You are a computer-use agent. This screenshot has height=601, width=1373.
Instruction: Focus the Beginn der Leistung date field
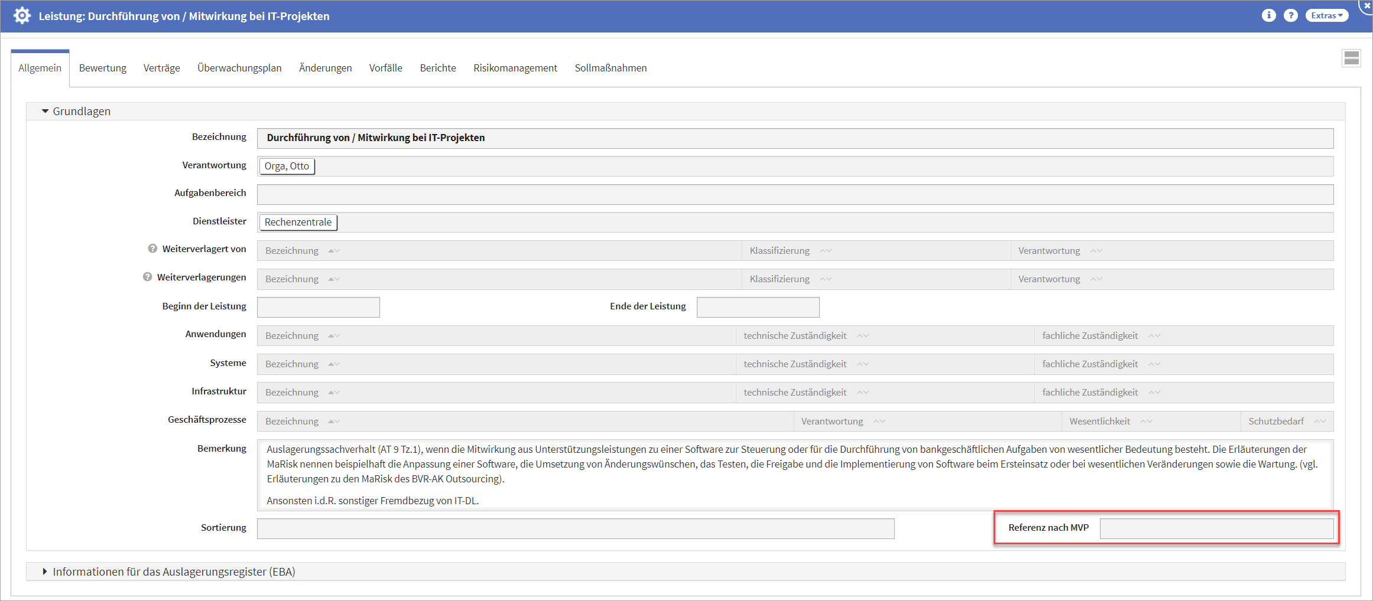click(319, 308)
